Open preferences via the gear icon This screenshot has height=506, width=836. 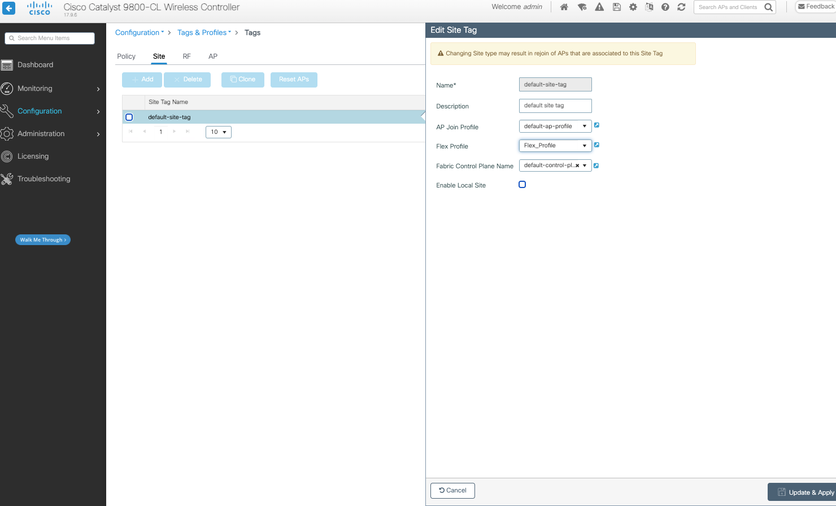pos(633,7)
